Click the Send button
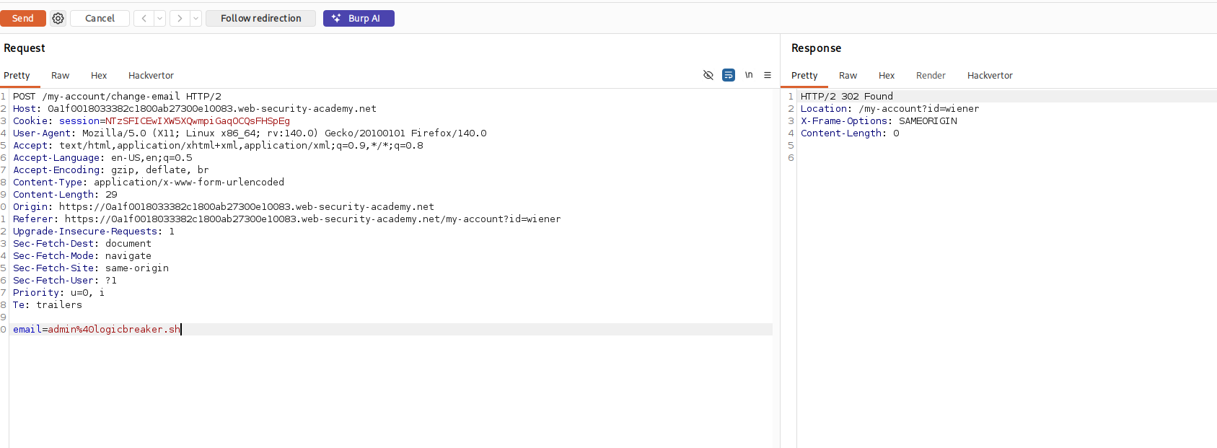1217x448 pixels. click(23, 18)
